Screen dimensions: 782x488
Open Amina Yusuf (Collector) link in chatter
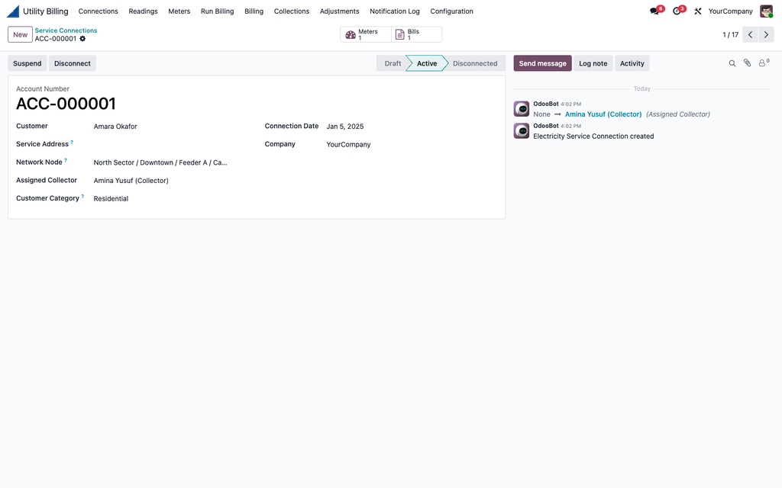(603, 114)
